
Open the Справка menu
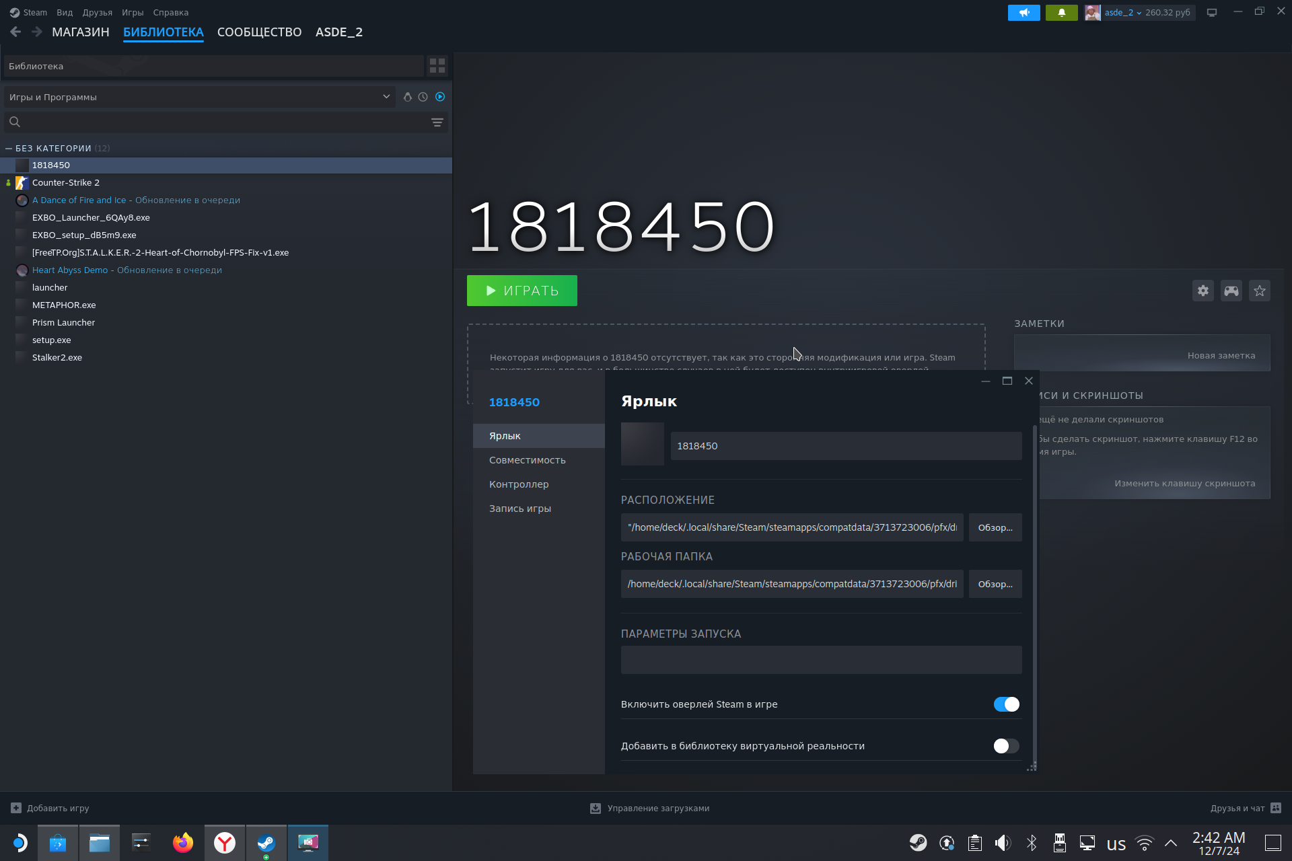coord(171,13)
